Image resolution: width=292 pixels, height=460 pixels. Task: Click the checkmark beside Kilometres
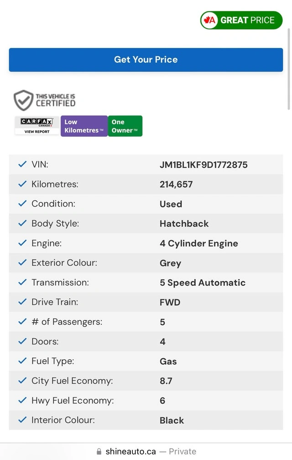coord(22,184)
